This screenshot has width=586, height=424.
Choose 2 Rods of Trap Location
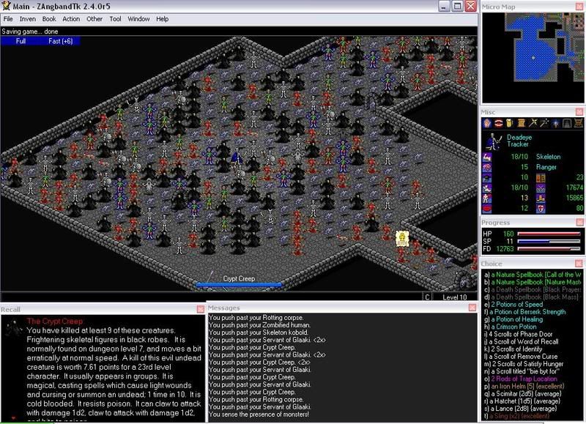point(521,379)
